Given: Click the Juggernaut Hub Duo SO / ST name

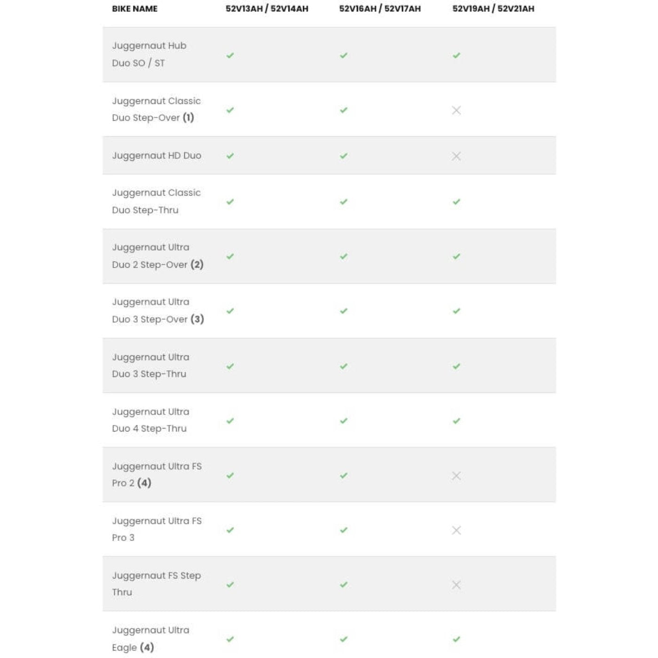Looking at the screenshot, I should pyautogui.click(x=149, y=55).
